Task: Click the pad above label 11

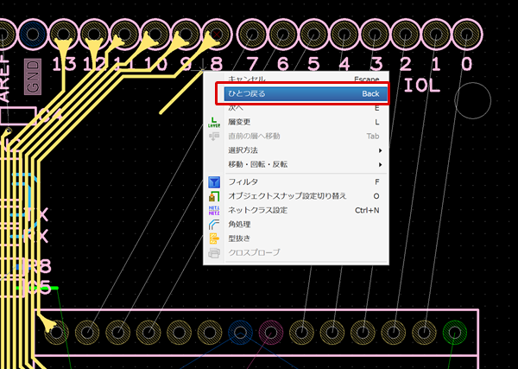Action: 125,34
